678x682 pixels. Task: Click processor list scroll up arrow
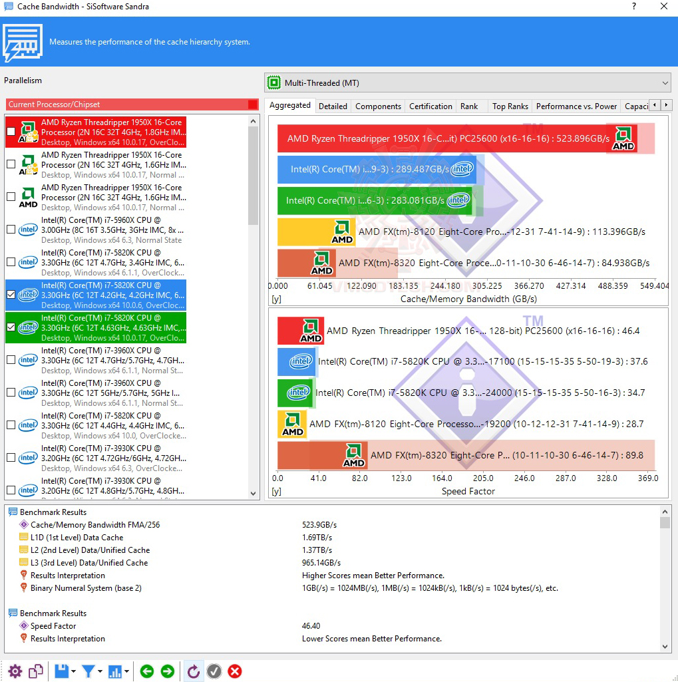253,121
